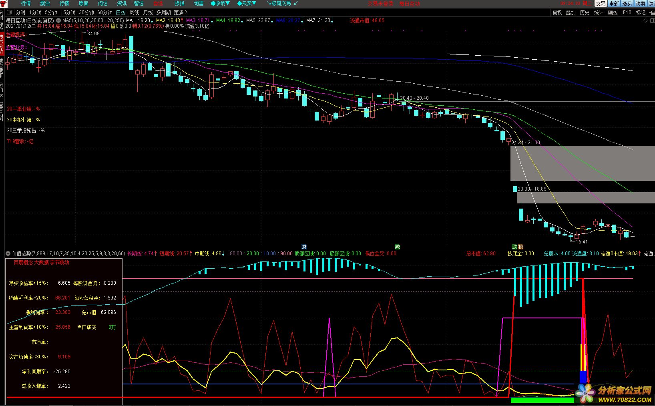Select the 日线 daily period tab

point(121,12)
